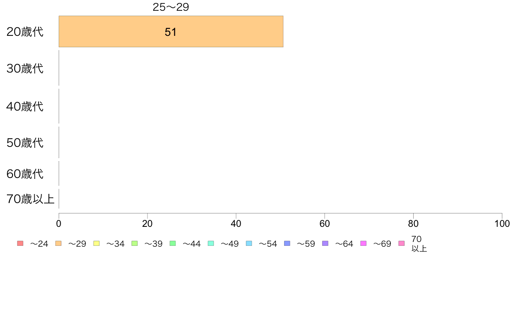Select the 70以上 pink legend swatch
This screenshot has height=318, width=514.
[402, 243]
